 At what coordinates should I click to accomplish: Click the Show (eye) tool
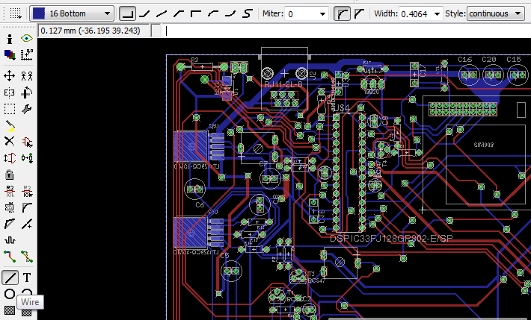pyautogui.click(x=27, y=38)
